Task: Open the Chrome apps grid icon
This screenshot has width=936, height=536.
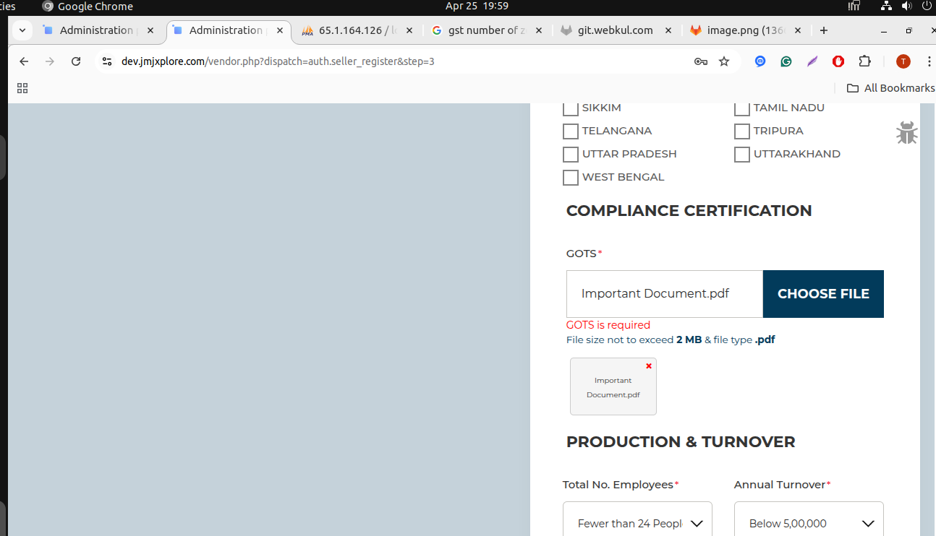Action: tap(22, 88)
